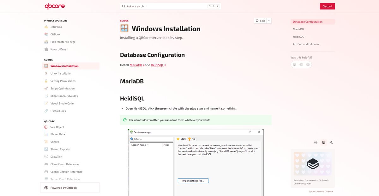Switch to light theme sun toggle
The height and width of the screenshot is (196, 379).
pyautogui.click(x=316, y=143)
